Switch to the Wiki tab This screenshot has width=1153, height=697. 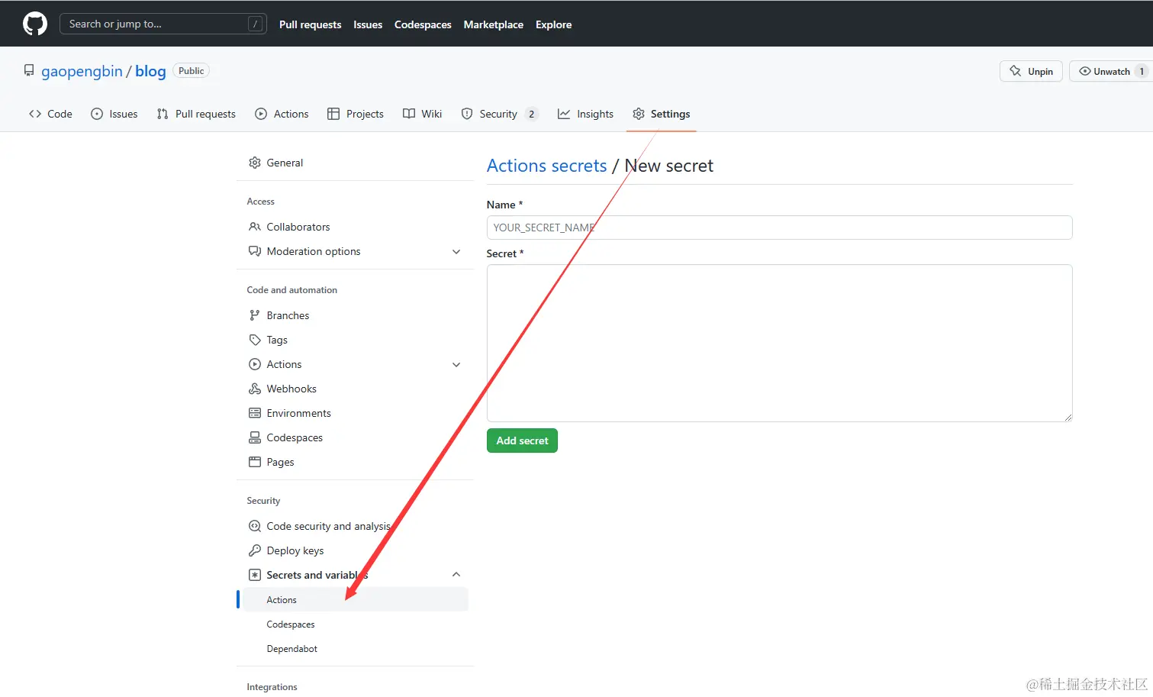422,114
